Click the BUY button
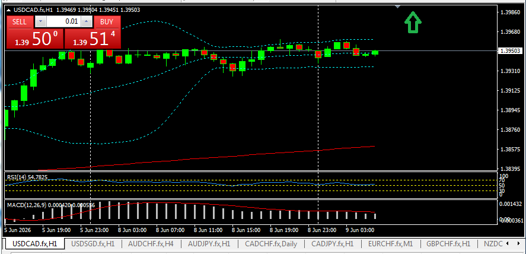Viewport: 526px width, 254px height. click(107, 22)
